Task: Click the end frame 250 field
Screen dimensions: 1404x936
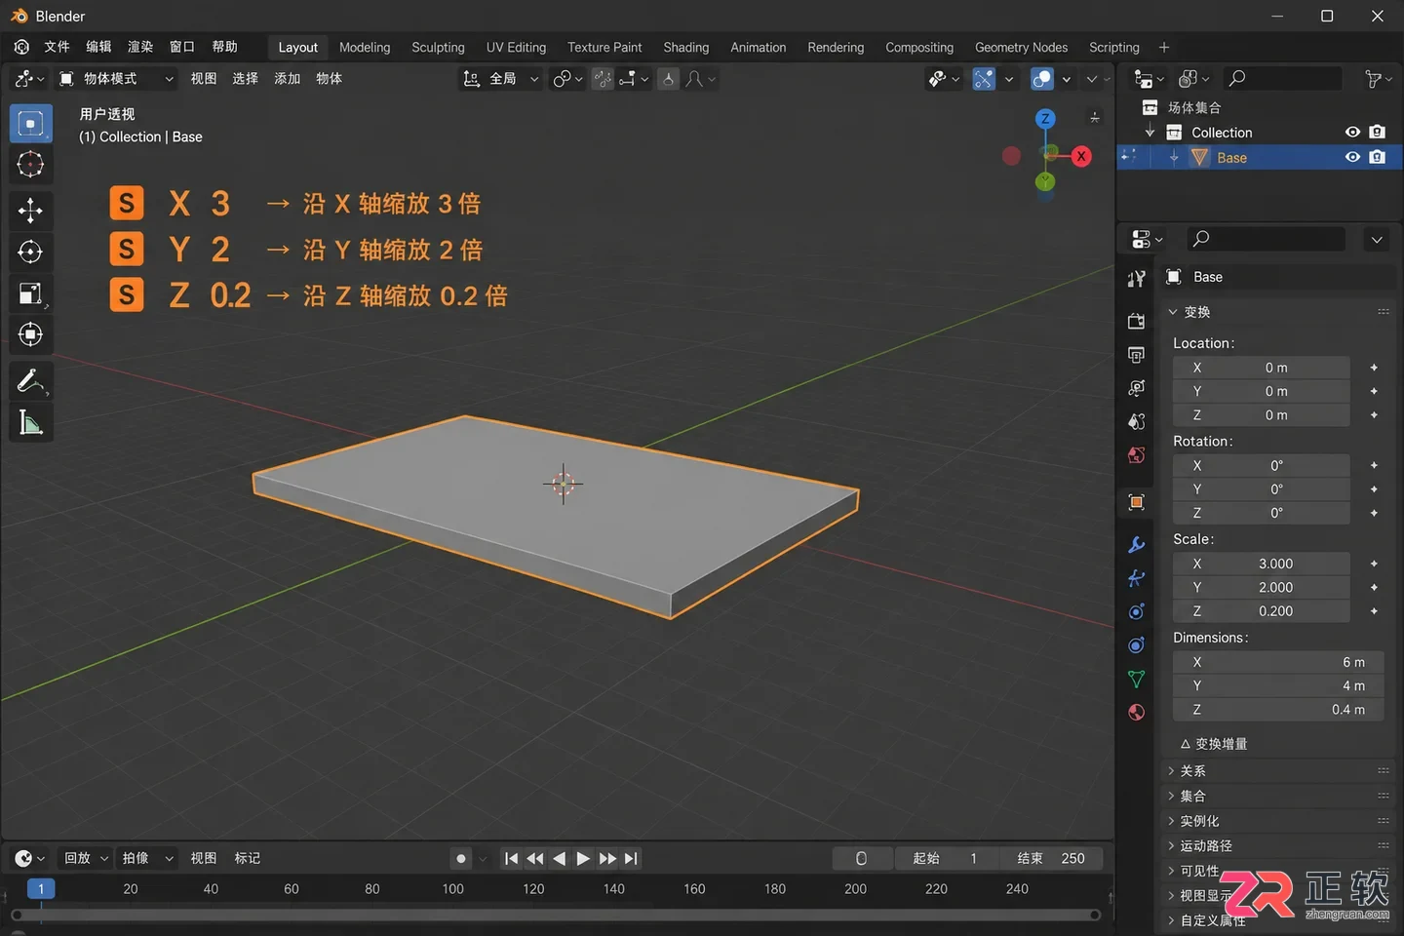Action: coord(1051,858)
